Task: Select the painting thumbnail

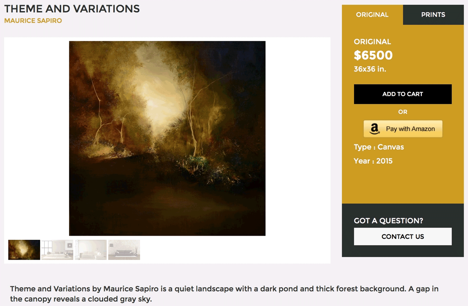Action: click(24, 250)
